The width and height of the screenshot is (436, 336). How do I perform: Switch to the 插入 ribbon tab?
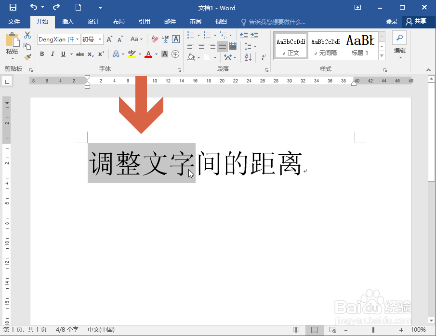point(67,21)
